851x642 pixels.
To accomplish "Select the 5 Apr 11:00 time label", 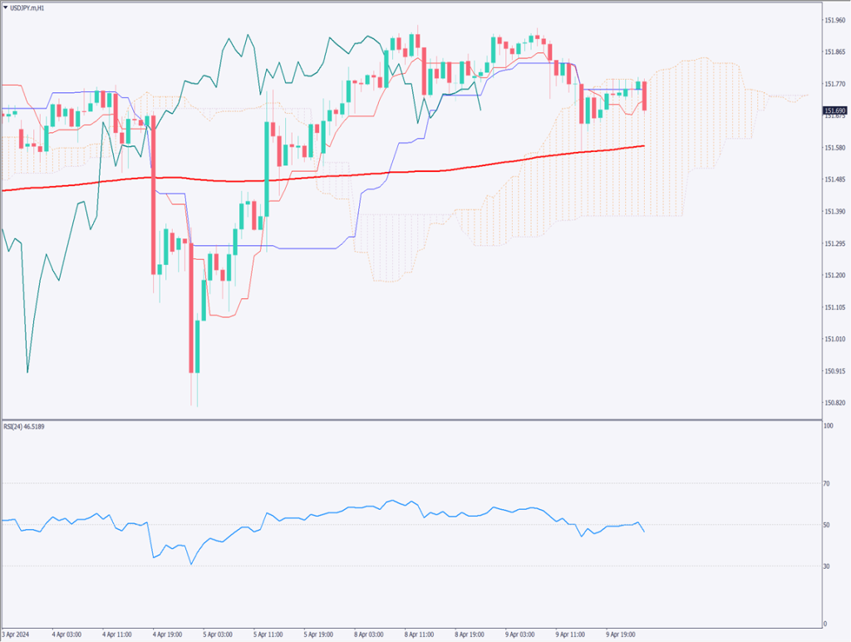I will pyautogui.click(x=271, y=634).
